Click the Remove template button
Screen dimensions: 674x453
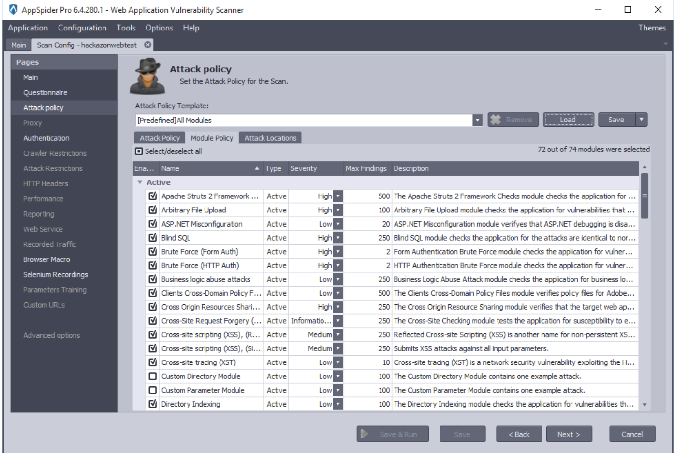tap(513, 120)
